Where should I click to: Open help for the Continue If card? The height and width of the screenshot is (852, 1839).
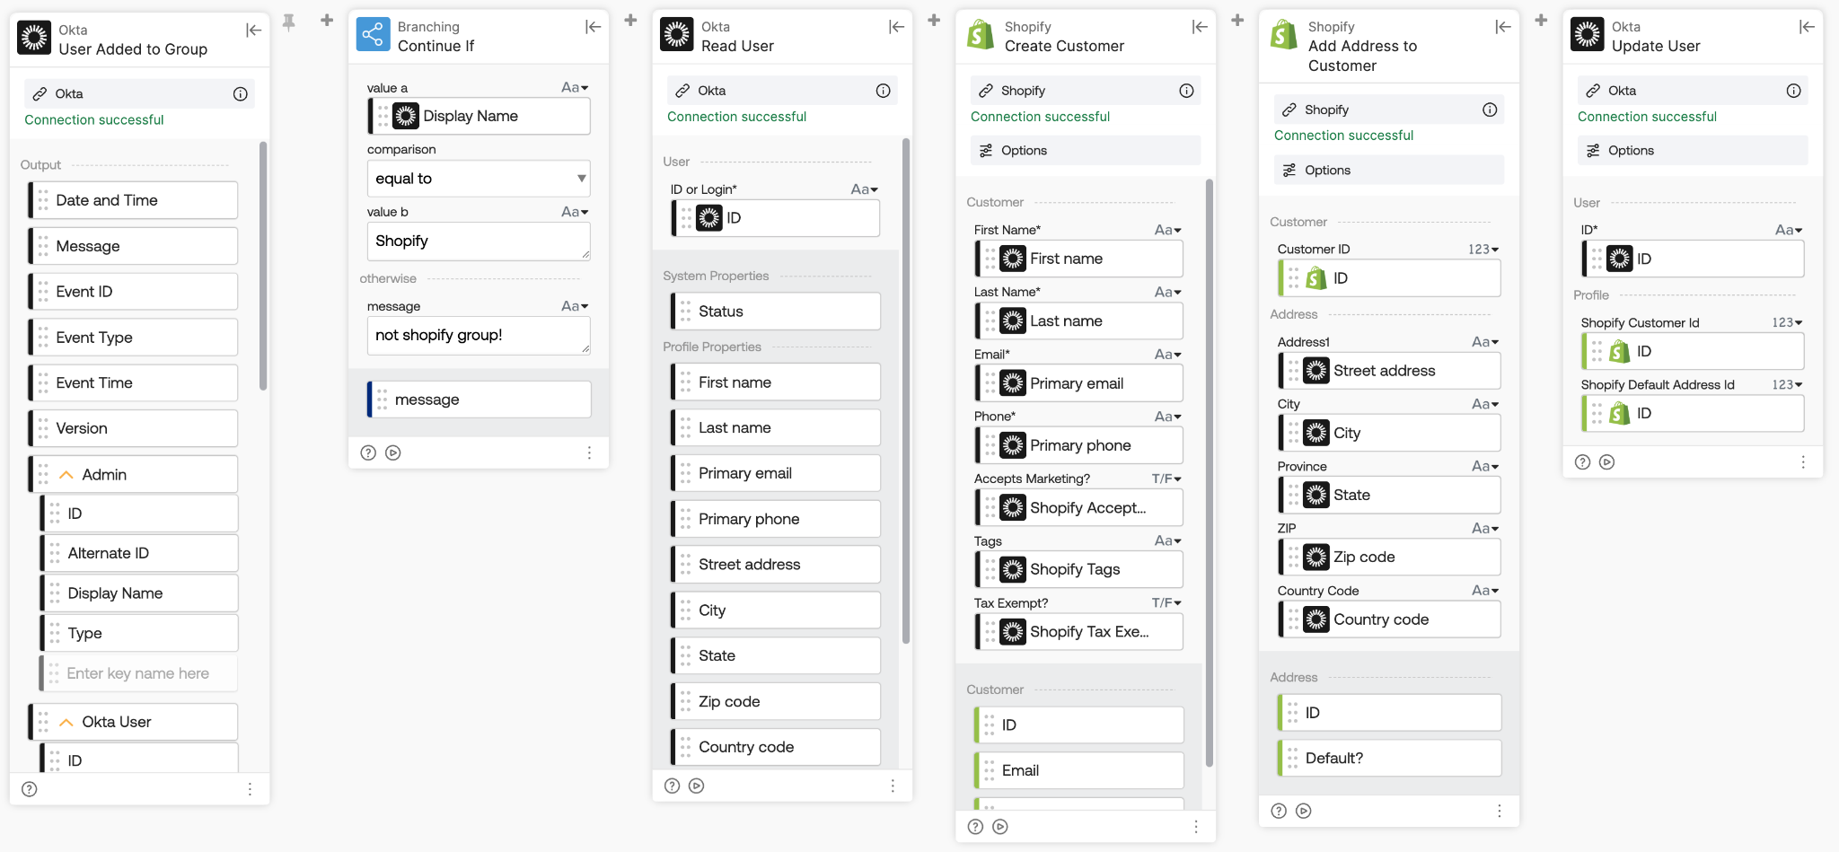(x=368, y=452)
